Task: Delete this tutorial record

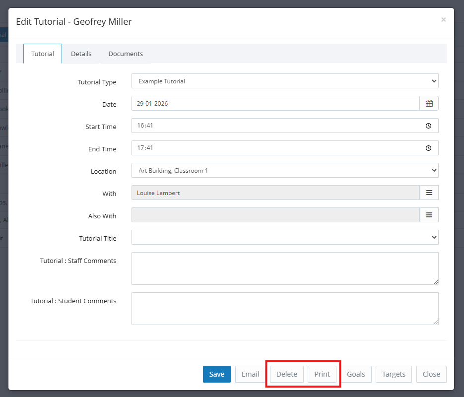Action: 286,374
